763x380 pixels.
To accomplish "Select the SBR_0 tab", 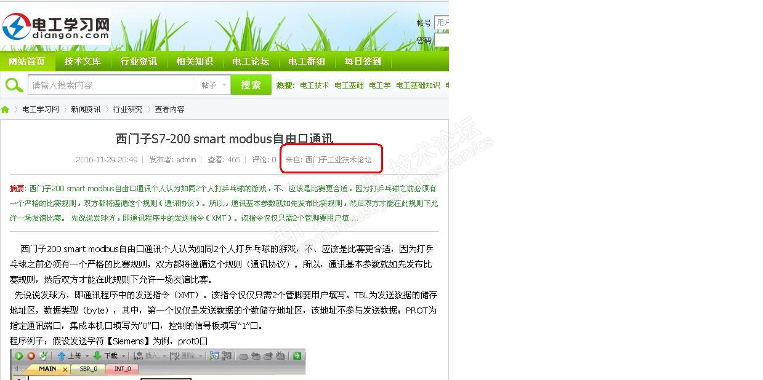I will (88, 369).
